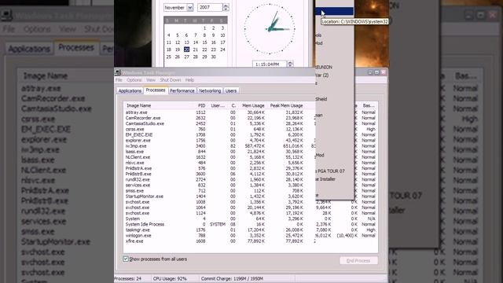The height and width of the screenshot is (283, 503).
Task: Switch to the Users tab
Action: [230, 91]
